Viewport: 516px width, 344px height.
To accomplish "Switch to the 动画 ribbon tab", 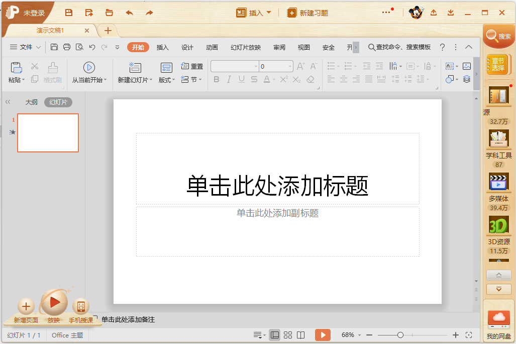I will (x=212, y=47).
